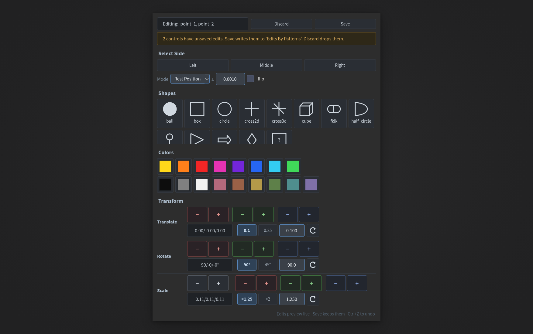Screen dimensions: 533x334
Task: Increase uniform Scale with gray plus
Action: 218,283
